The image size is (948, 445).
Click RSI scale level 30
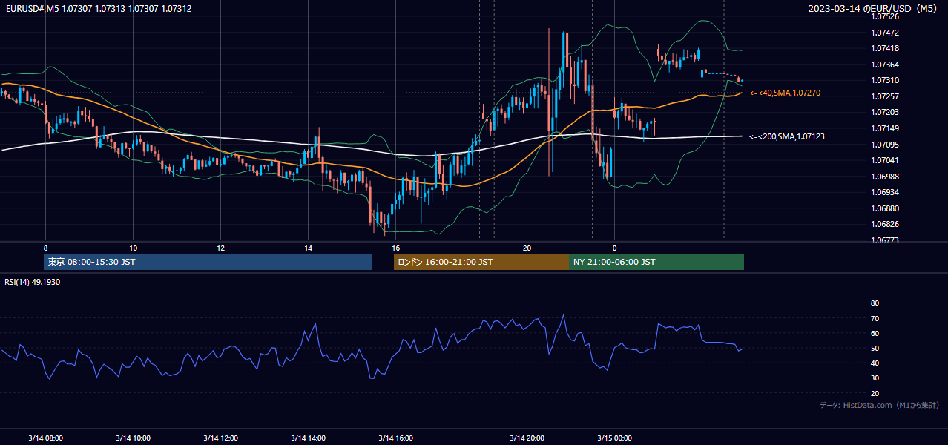[x=875, y=378]
